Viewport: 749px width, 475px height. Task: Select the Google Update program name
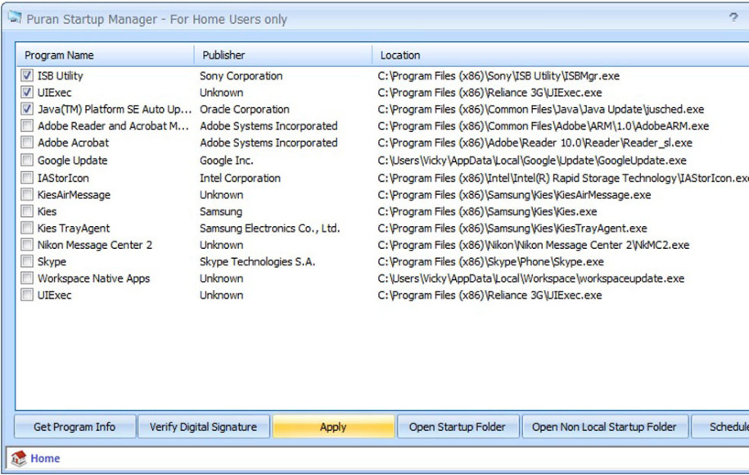(73, 160)
